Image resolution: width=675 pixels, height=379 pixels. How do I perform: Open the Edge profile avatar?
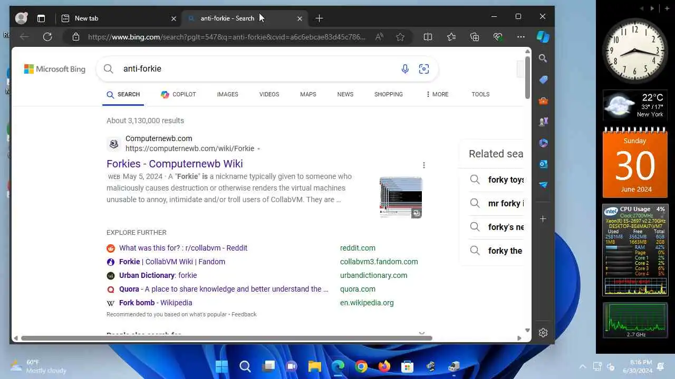21,18
